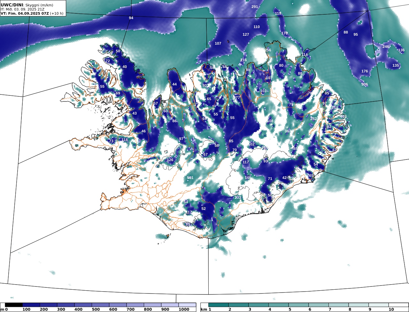The width and height of the screenshot is (409, 312).
Task: Click the 127 visibility value
Action: coord(246,34)
